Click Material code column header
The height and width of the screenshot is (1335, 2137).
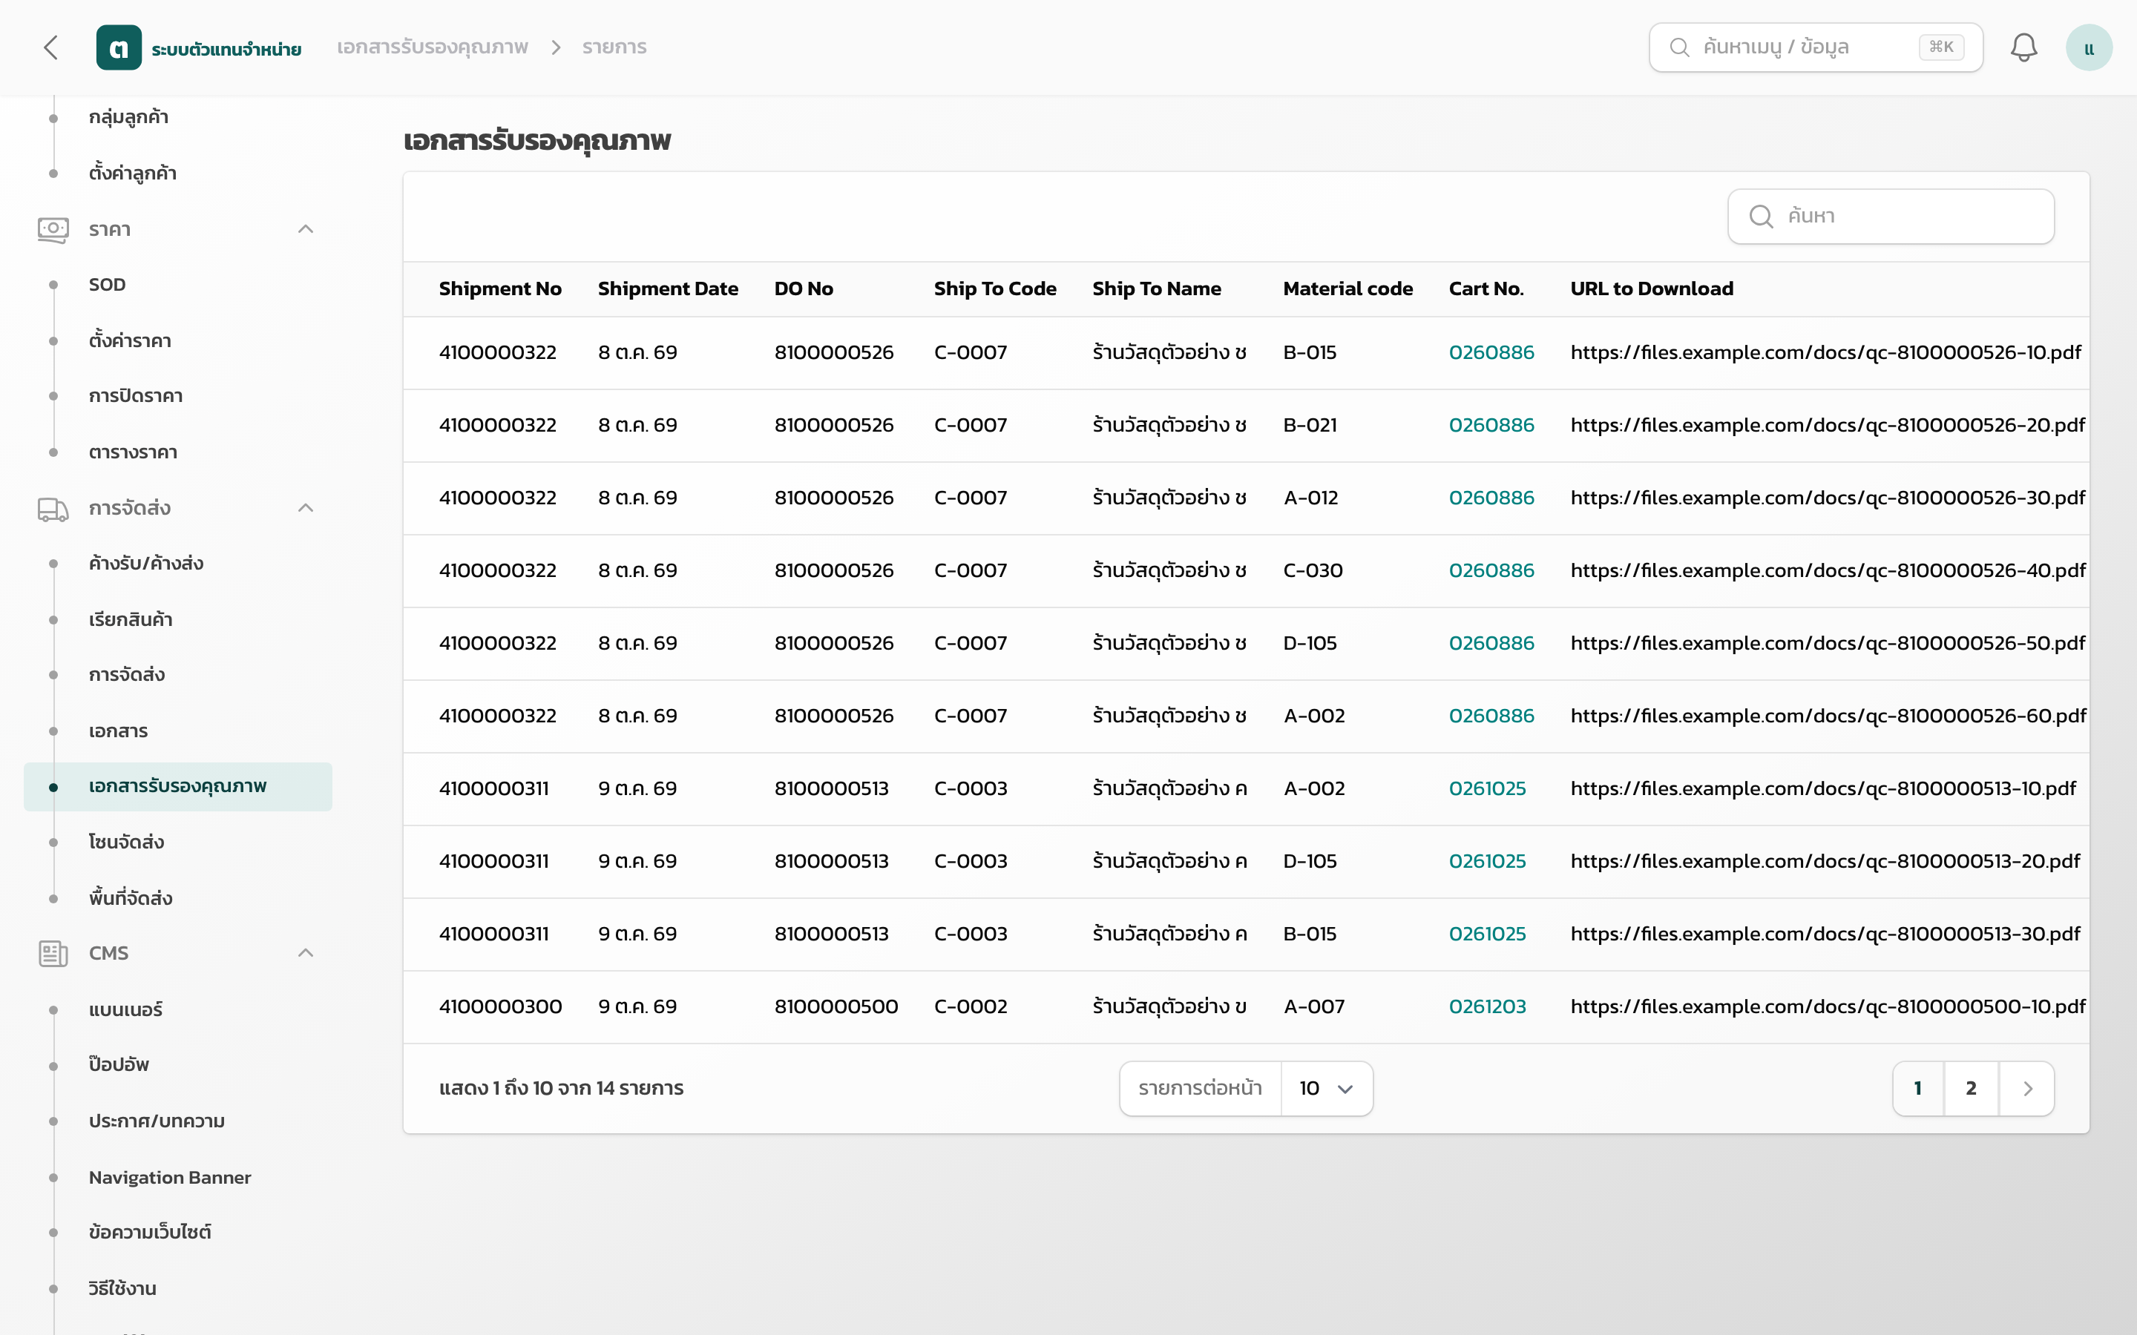[x=1347, y=289]
